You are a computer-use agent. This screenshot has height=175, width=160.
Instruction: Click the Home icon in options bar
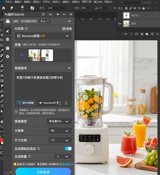pyautogui.click(x=3, y=8)
